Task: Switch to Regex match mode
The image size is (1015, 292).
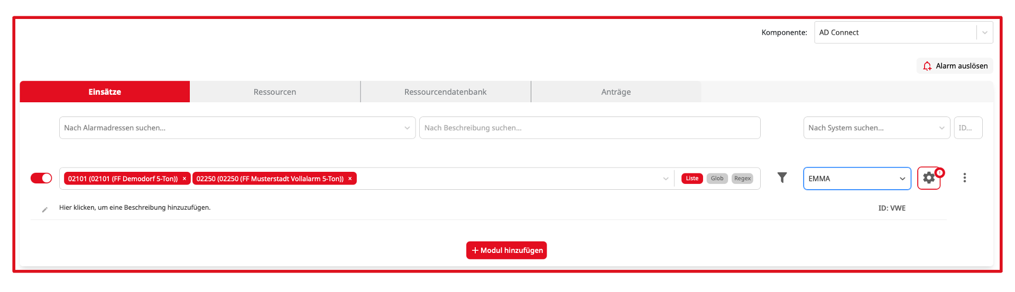Action: (x=742, y=179)
